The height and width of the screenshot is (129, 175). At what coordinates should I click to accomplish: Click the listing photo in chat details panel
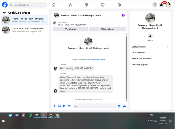point(150,18)
